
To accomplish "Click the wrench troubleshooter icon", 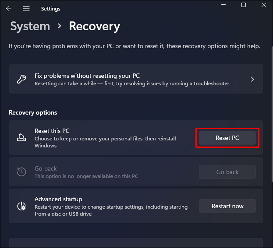I will pyautogui.click(x=21, y=79).
